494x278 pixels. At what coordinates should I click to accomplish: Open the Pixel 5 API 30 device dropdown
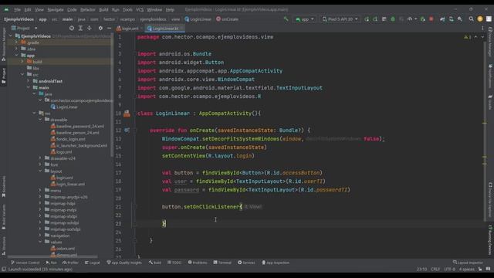pos(340,19)
